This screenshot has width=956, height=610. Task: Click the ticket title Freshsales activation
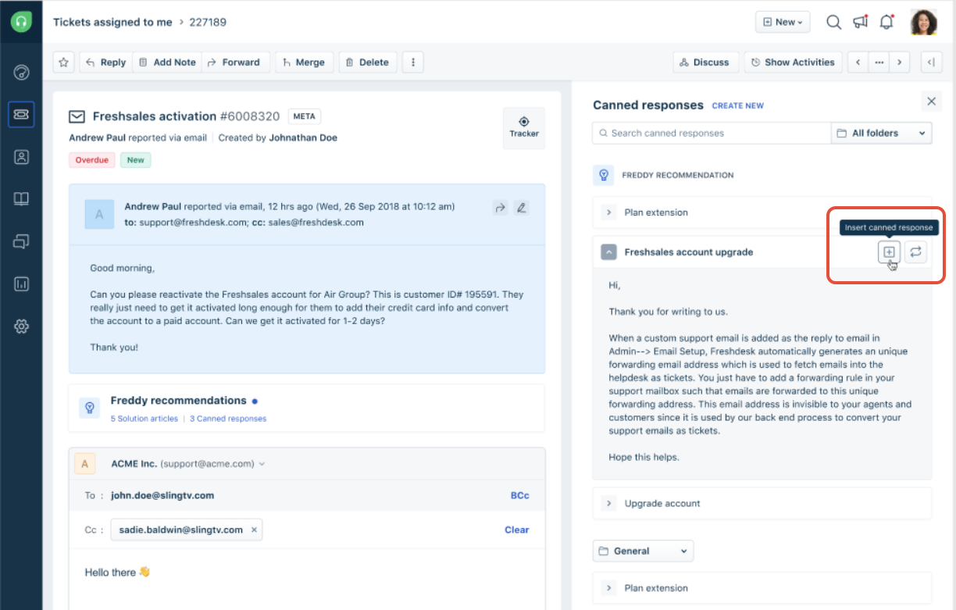pyautogui.click(x=155, y=116)
